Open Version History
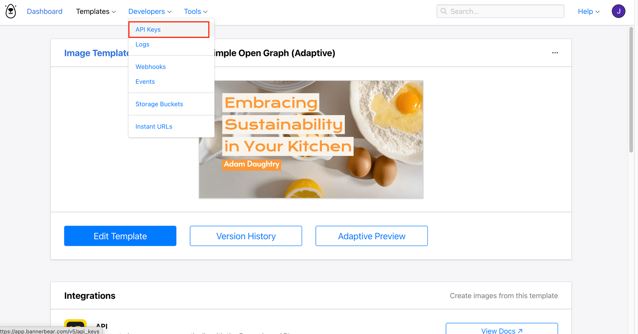 point(246,236)
